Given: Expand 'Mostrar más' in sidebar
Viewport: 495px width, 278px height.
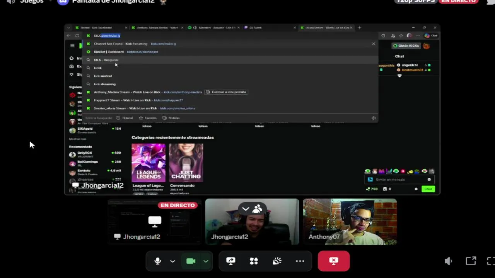Looking at the screenshot, I should (78, 139).
